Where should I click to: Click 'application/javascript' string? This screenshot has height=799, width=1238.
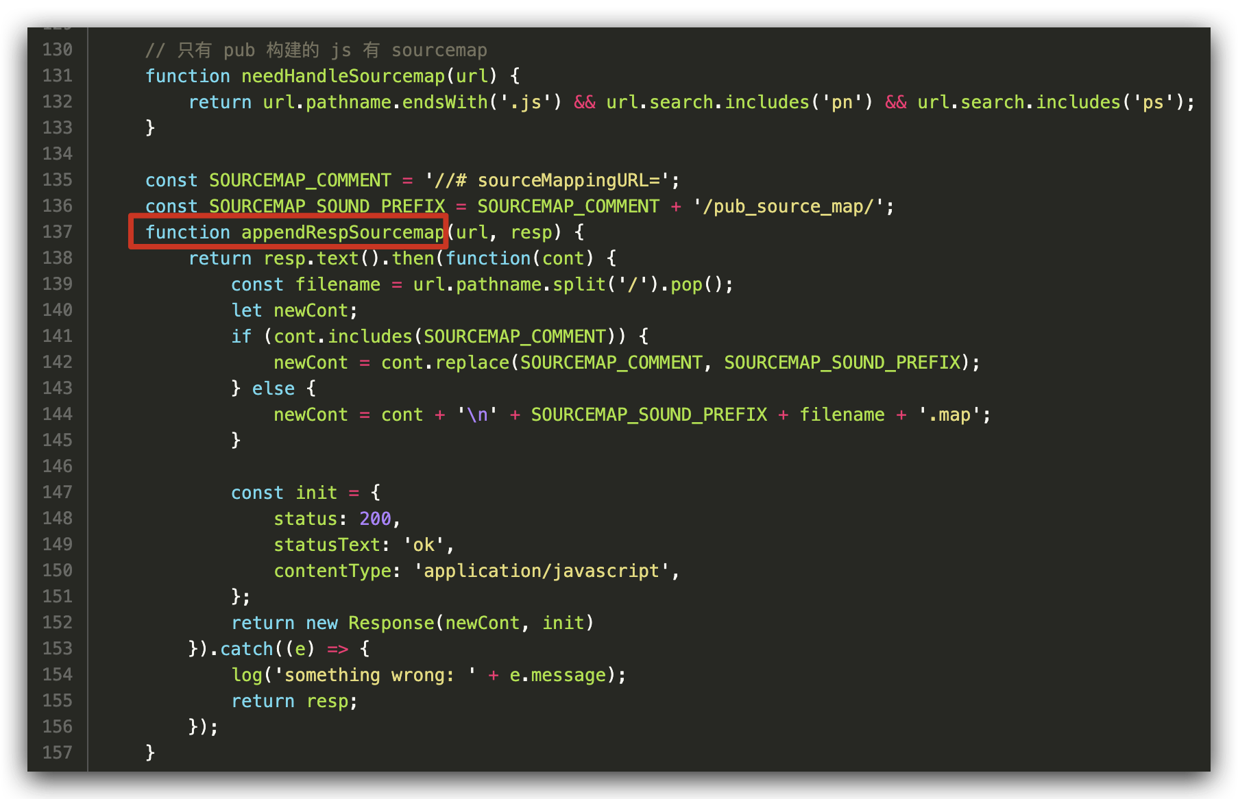click(542, 571)
